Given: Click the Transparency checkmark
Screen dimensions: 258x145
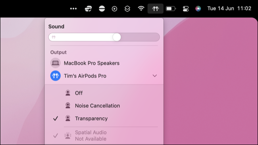Looking at the screenshot, I should tap(56, 118).
